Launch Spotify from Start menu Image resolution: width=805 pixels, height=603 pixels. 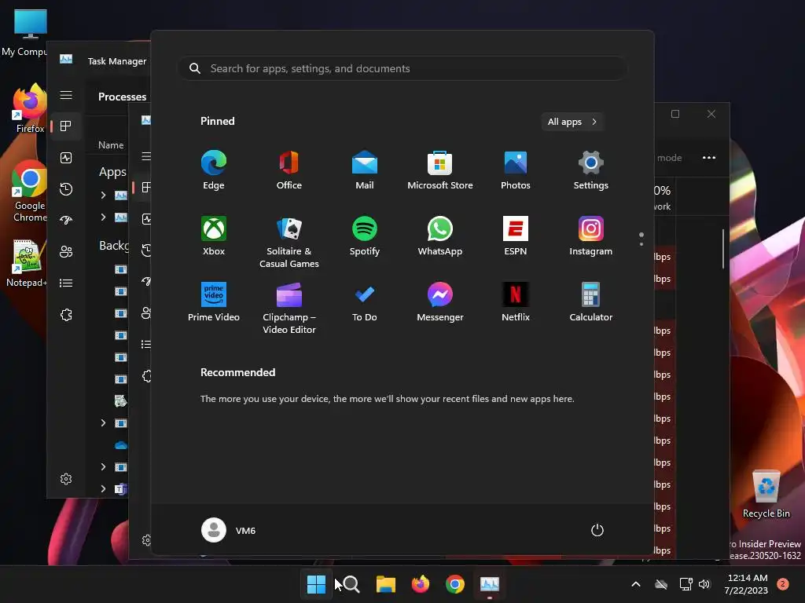(x=365, y=236)
